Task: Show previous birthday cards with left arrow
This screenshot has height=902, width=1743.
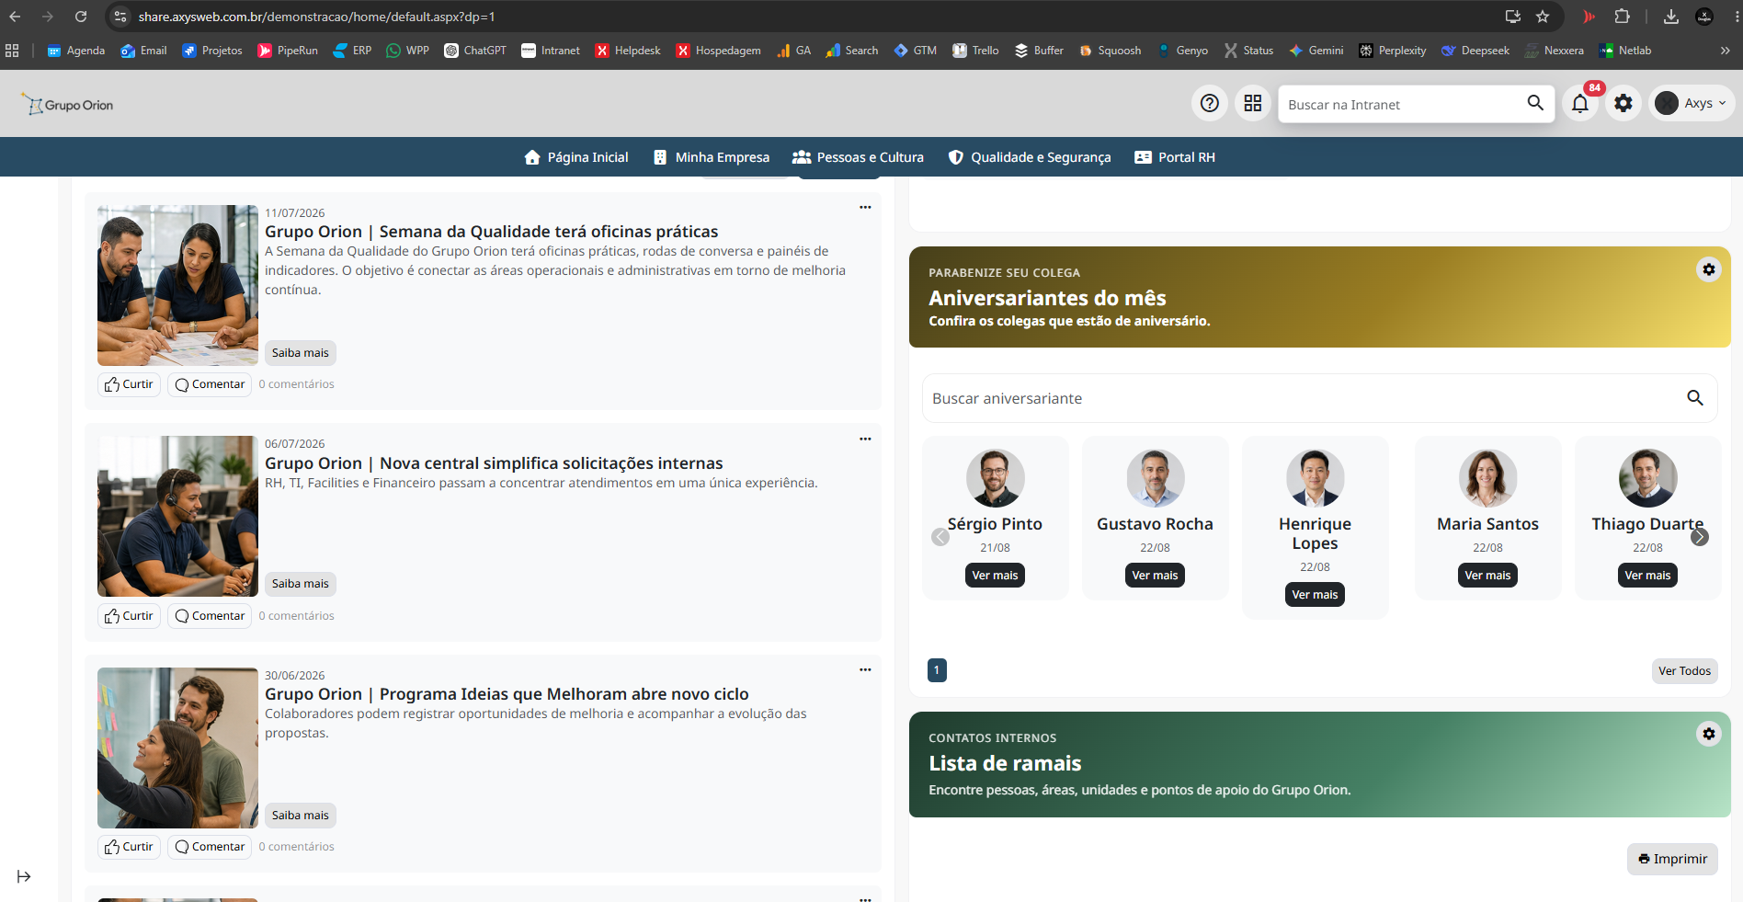Action: coord(940,537)
